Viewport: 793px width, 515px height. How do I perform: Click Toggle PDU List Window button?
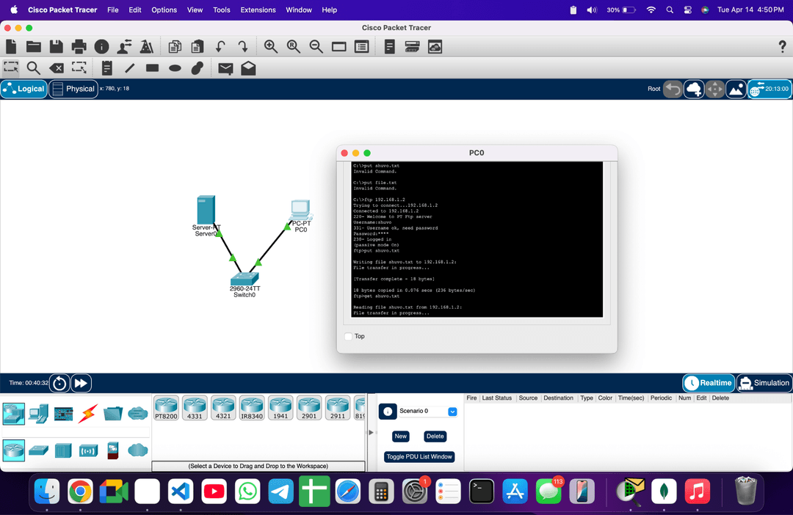pos(419,457)
